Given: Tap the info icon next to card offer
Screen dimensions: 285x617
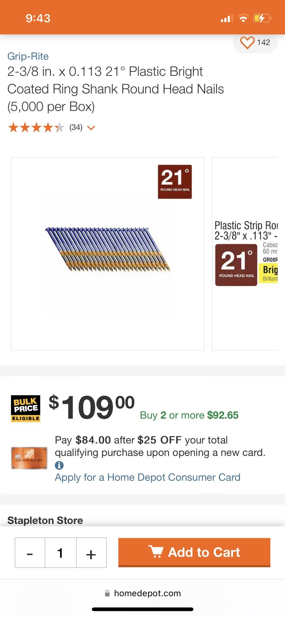Looking at the screenshot, I should (x=59, y=465).
